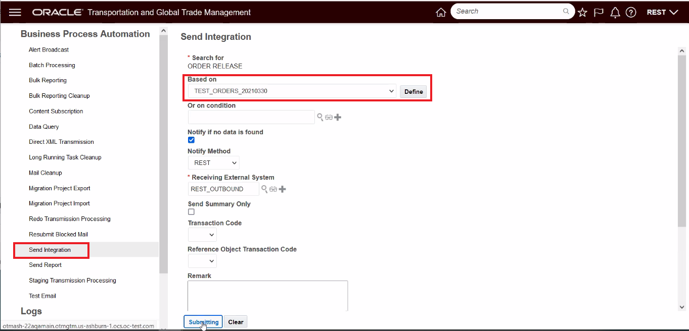This screenshot has height=331, width=689.
Task: Add a new Receiving External System (plus icon)
Action: click(283, 189)
